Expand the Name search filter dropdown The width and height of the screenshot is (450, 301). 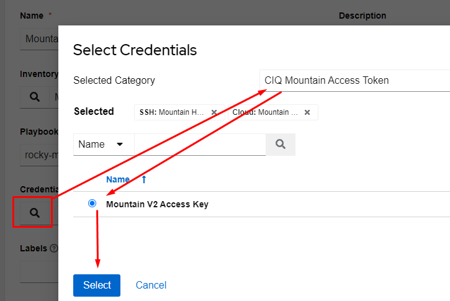click(x=102, y=144)
